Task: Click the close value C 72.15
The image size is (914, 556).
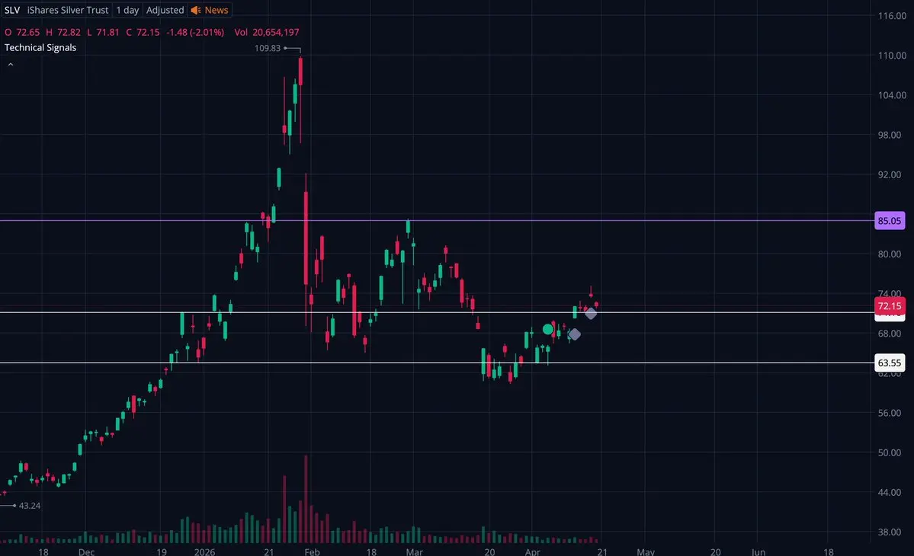Action: coord(143,32)
